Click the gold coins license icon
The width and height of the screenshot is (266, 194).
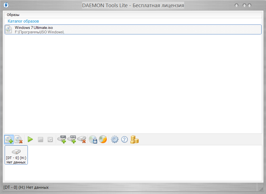pos(134,140)
